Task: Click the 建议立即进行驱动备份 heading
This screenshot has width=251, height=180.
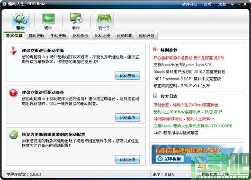Action: 43,92
